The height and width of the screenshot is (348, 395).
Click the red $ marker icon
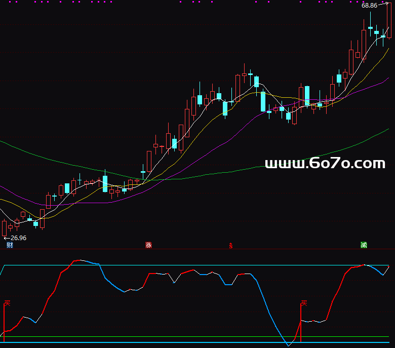point(231,246)
